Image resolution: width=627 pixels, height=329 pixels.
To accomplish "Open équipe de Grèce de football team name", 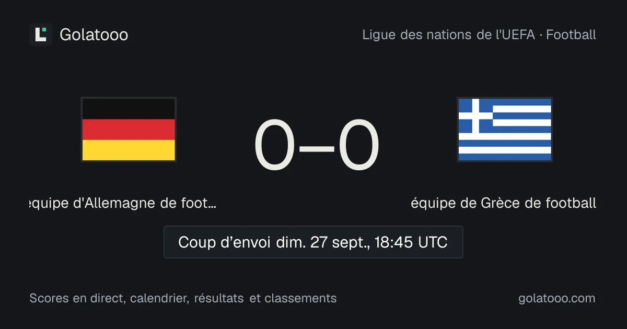I will click(504, 203).
